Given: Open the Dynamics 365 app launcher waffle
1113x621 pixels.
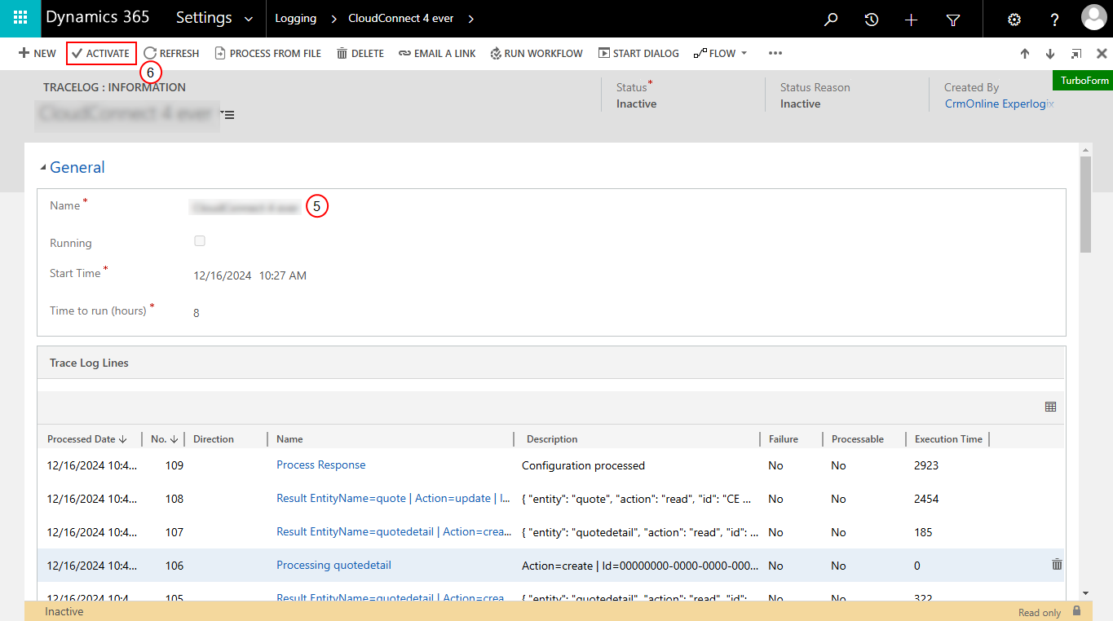Looking at the screenshot, I should (x=20, y=18).
